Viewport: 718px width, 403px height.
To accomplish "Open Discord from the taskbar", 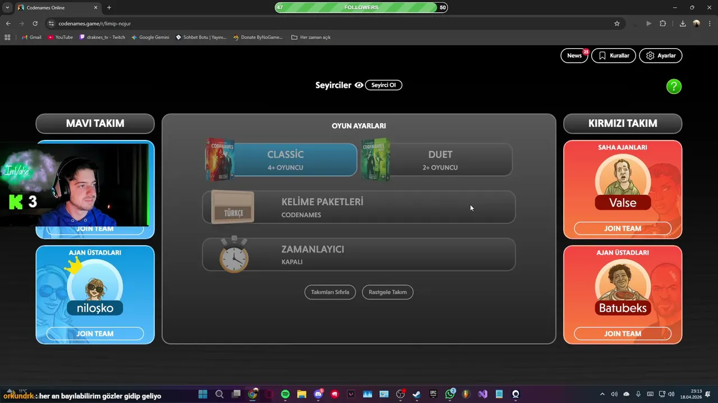I will click(x=318, y=394).
